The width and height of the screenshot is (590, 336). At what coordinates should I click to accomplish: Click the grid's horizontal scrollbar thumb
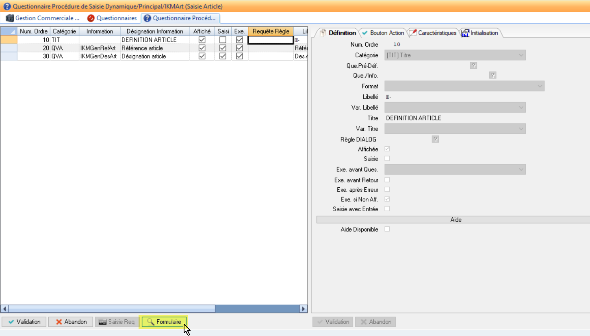[x=112, y=309]
